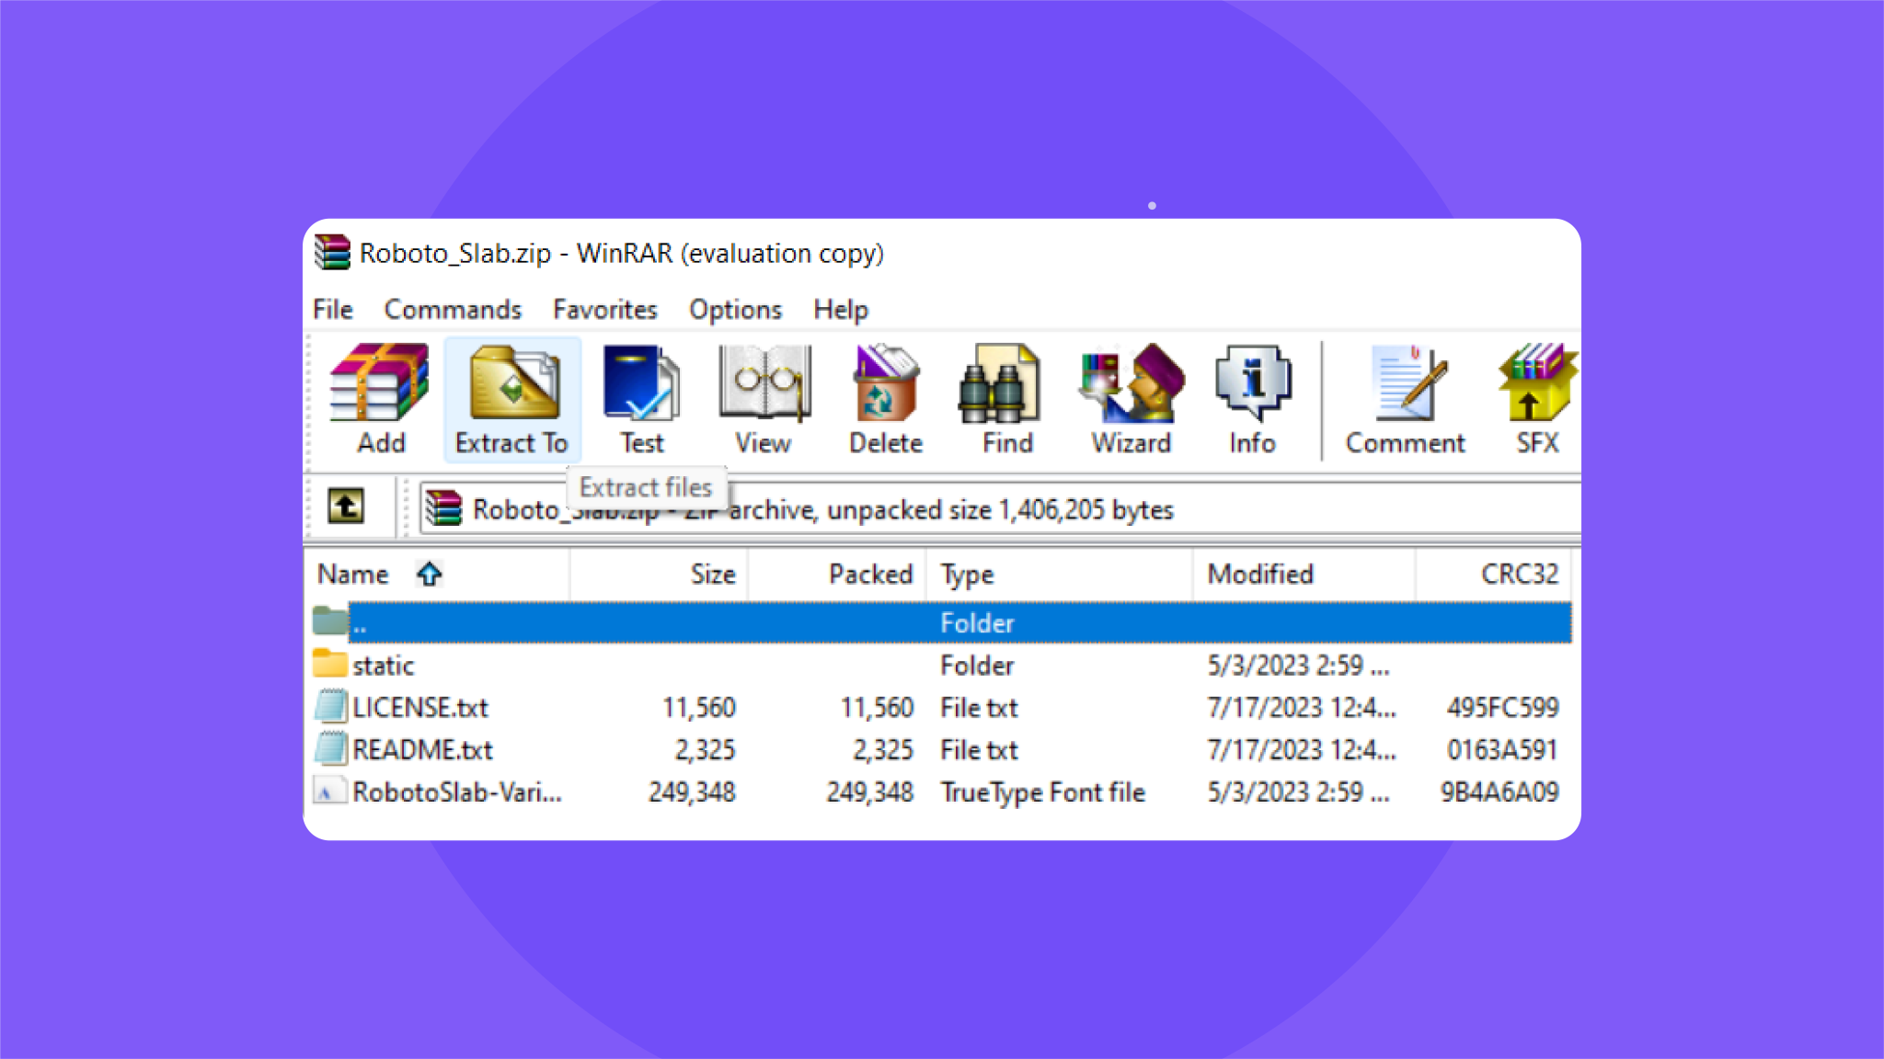Sort files by the Size column

tap(711, 574)
